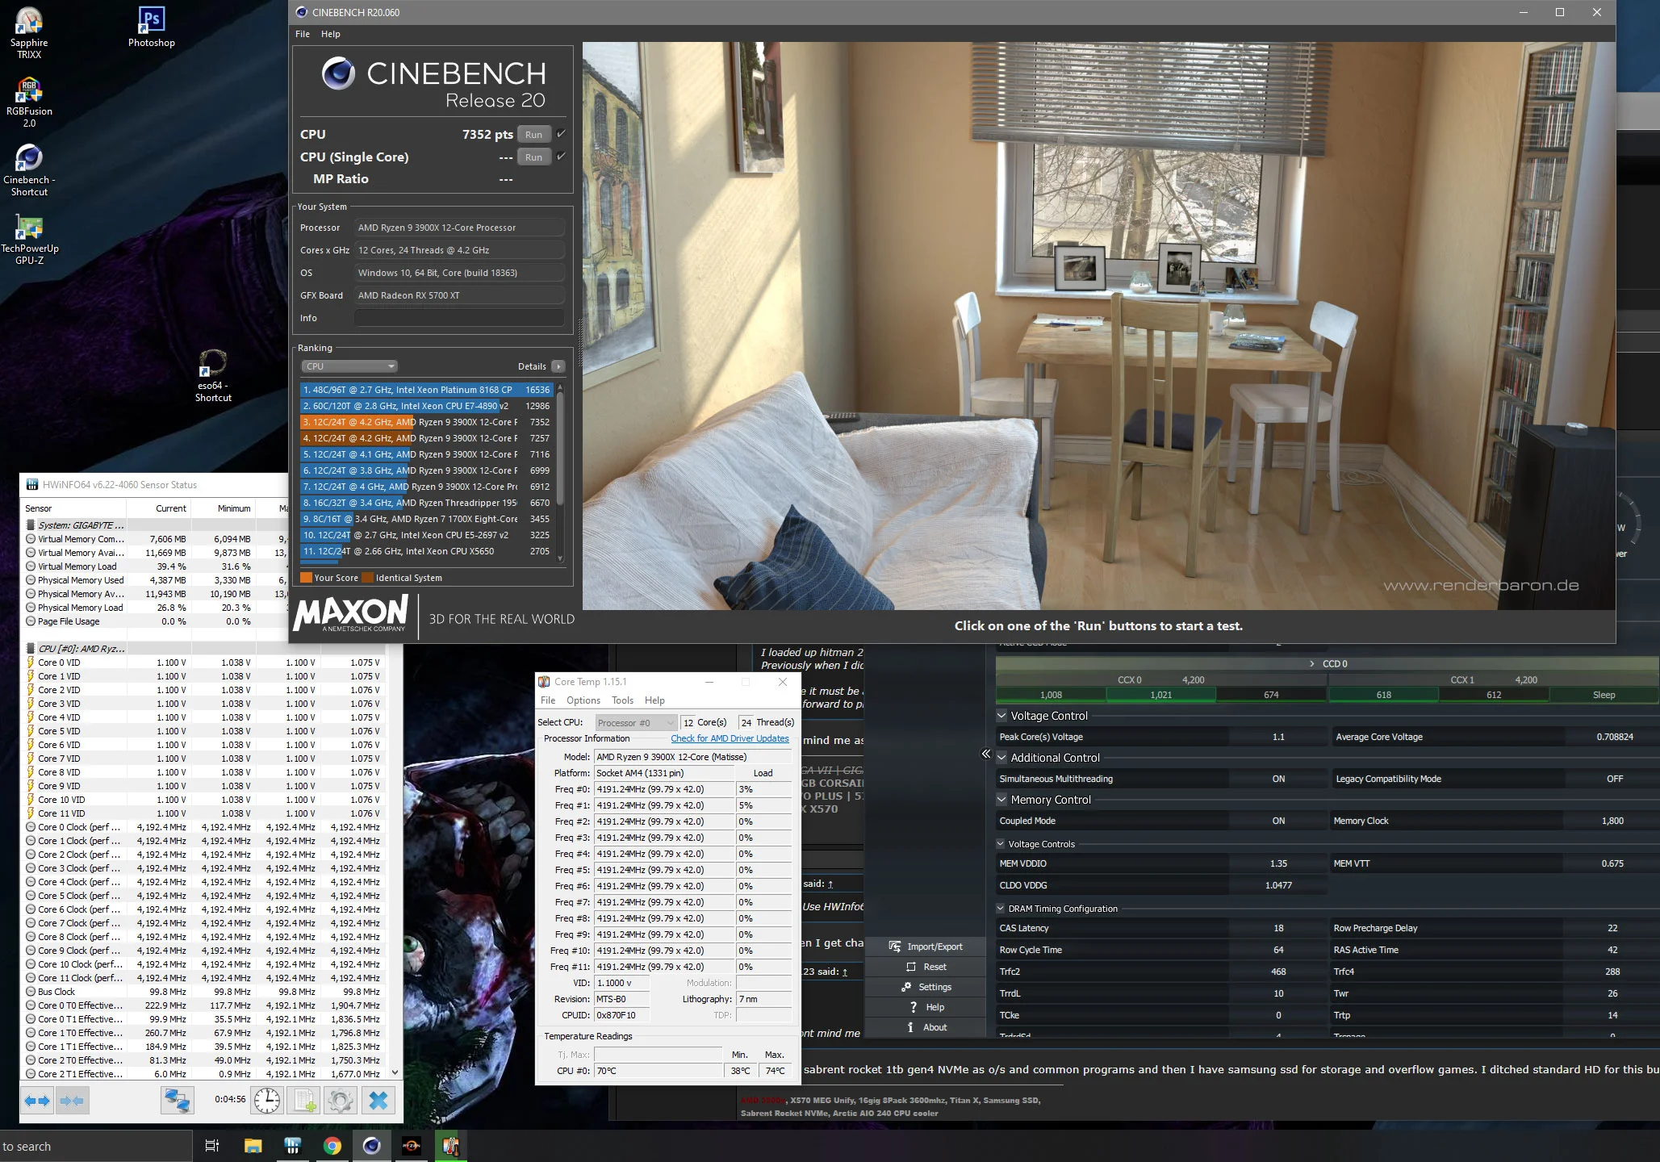The image size is (1660, 1162).
Task: Launch RGBFusion 2.0 from the desktop
Action: coord(29,102)
